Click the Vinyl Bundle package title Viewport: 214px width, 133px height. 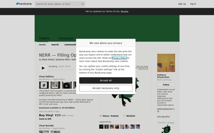(x=46, y=126)
